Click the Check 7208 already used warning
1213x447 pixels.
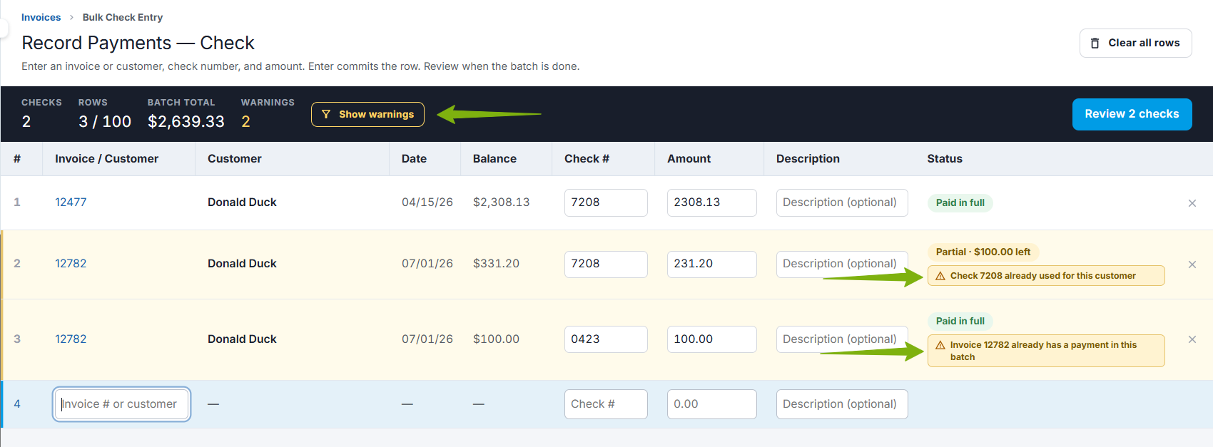pyautogui.click(x=1046, y=276)
